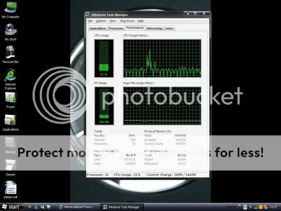Click the Threads value 394
Image resolution: width=281 pixels, height=211 pixels.
tap(133, 140)
